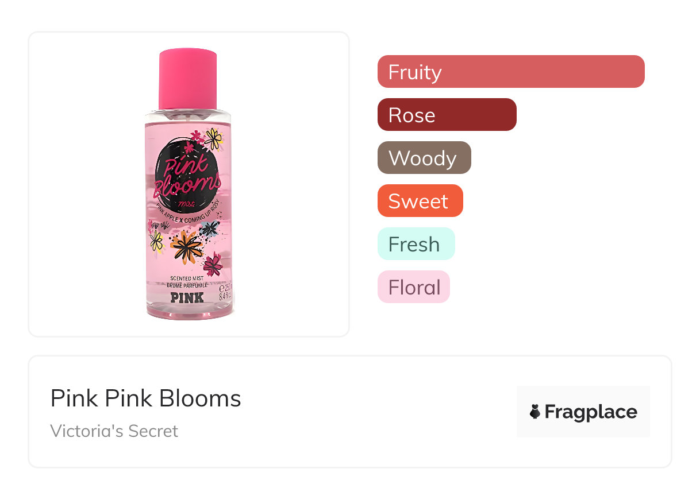This screenshot has height=496, width=700.
Task: Click the Scented Mist text on the bottle
Action: click(x=187, y=278)
